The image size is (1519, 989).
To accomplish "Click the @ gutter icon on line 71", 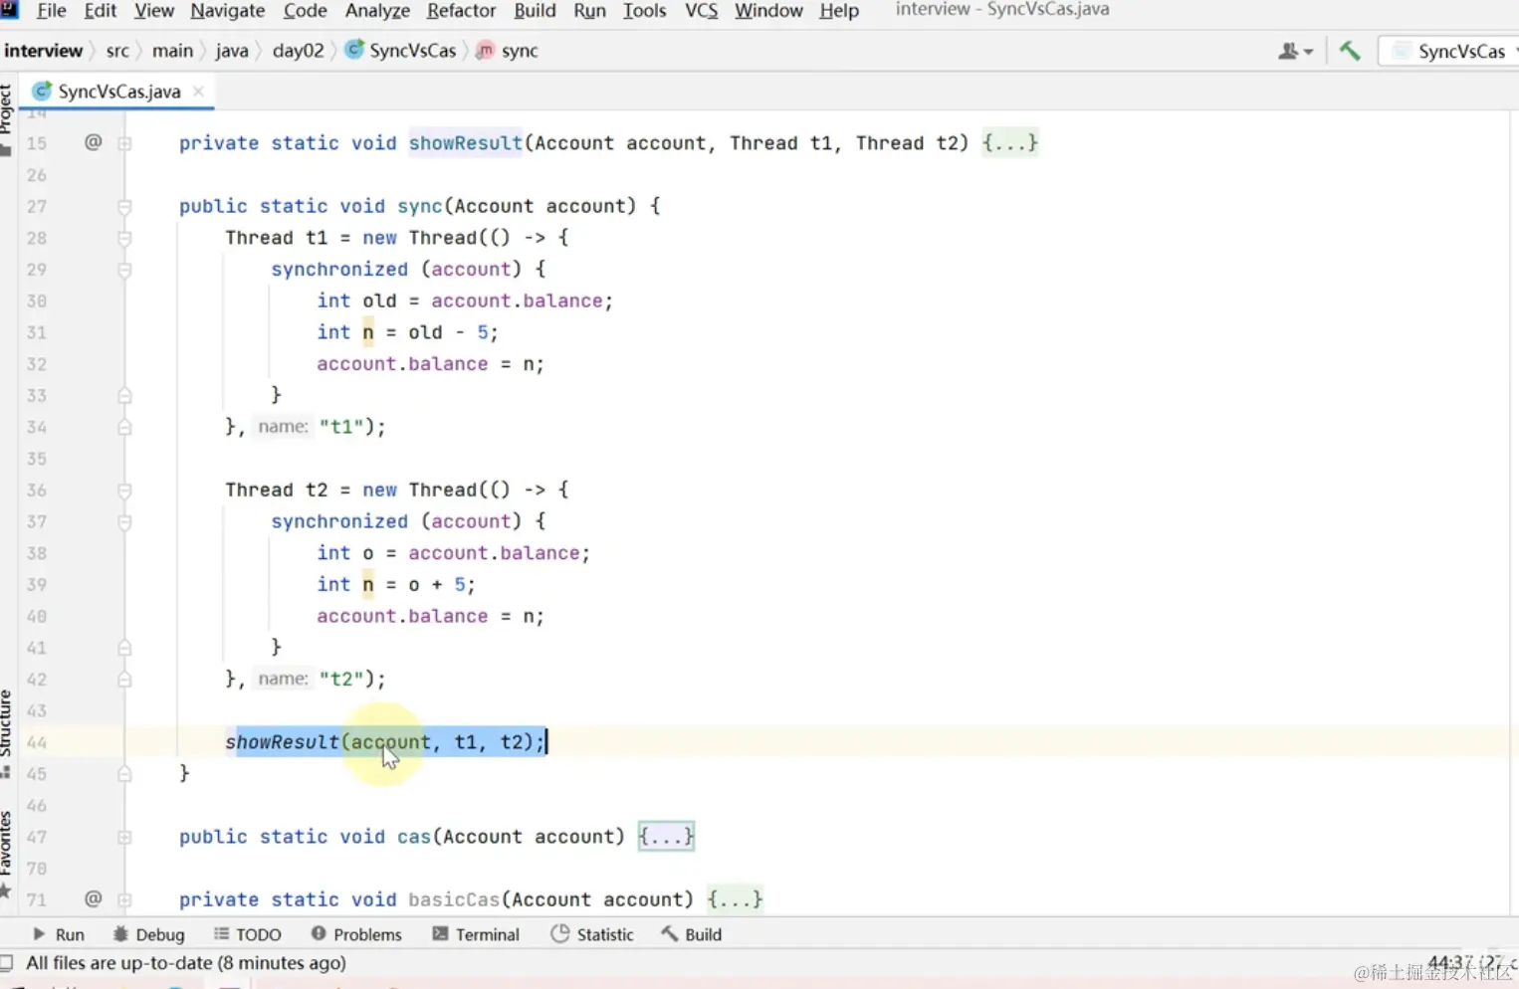I will (x=93, y=898).
